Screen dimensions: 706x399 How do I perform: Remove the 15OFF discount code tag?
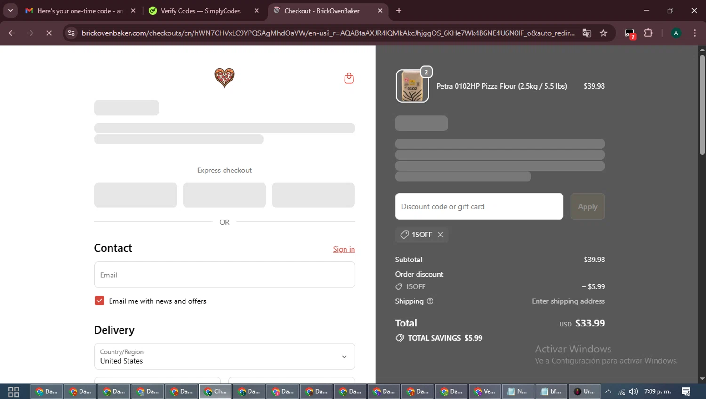tap(441, 235)
